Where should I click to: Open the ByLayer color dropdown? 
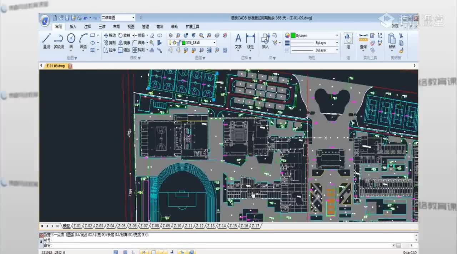pos(337,35)
